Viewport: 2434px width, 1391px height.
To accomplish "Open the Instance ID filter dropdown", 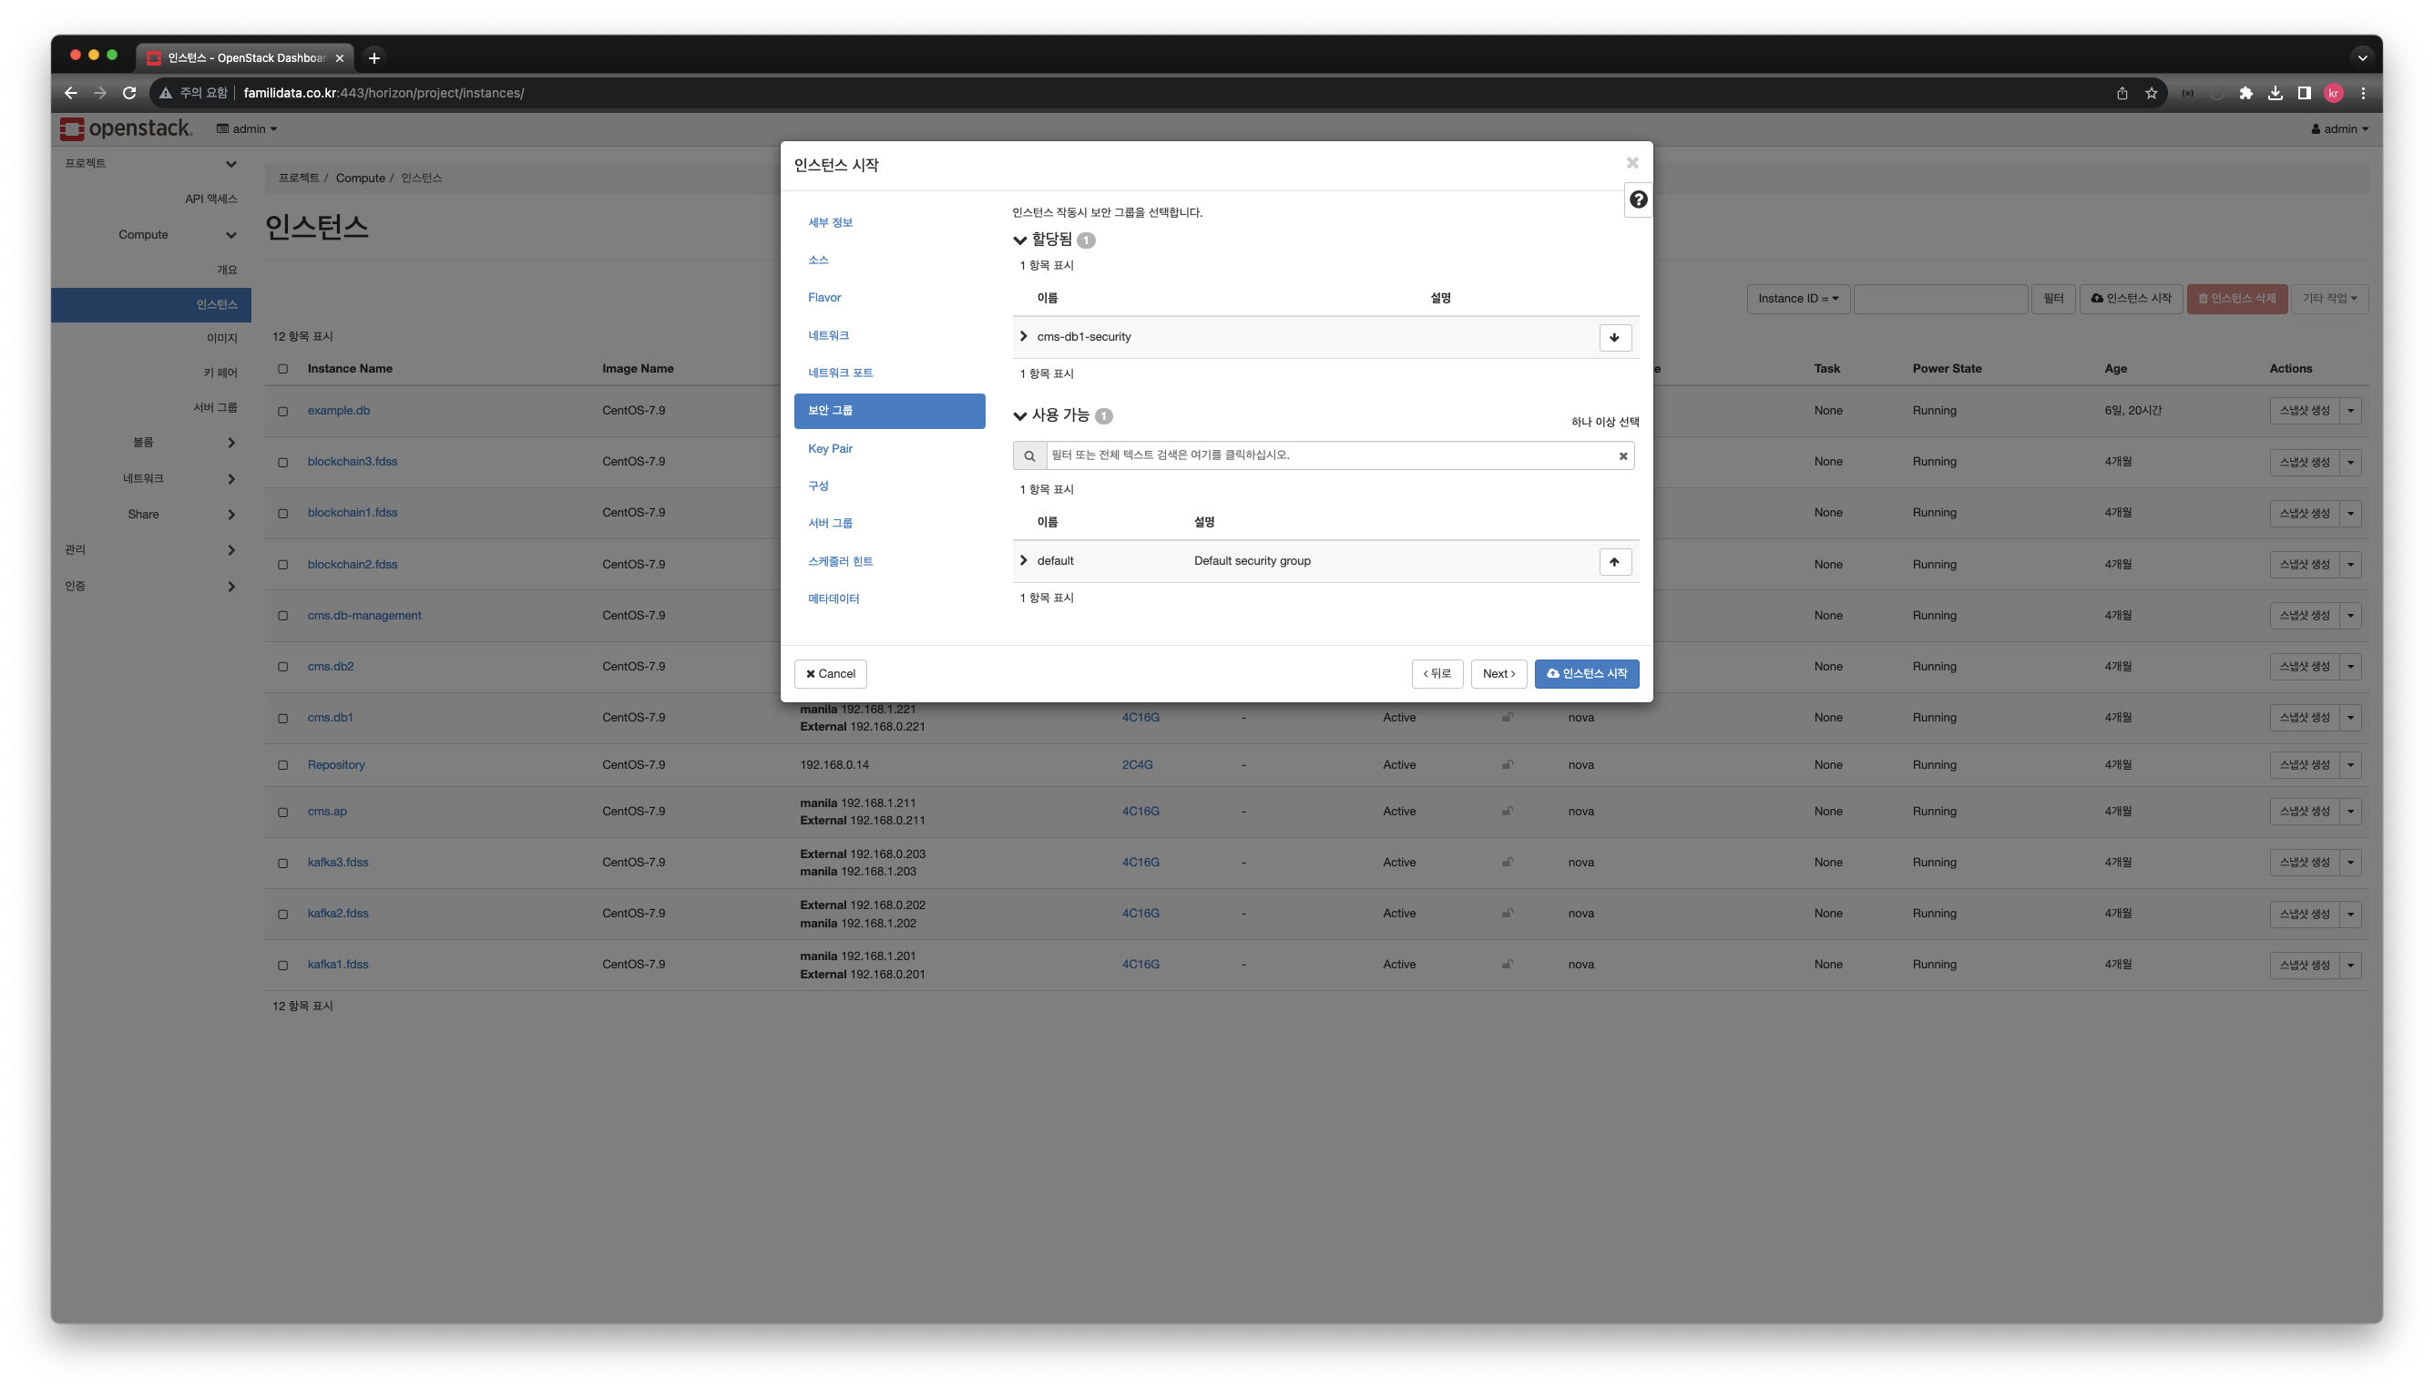I will tap(1797, 298).
